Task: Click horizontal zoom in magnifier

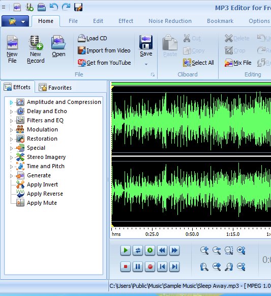Action: [x=204, y=251]
